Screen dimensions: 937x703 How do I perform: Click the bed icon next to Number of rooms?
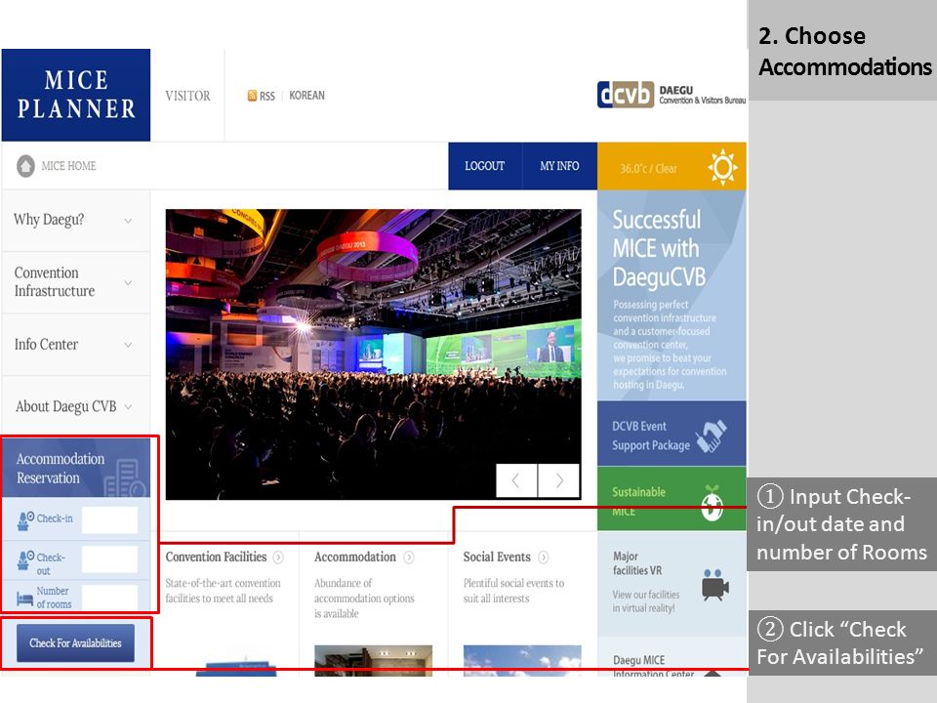pyautogui.click(x=25, y=599)
